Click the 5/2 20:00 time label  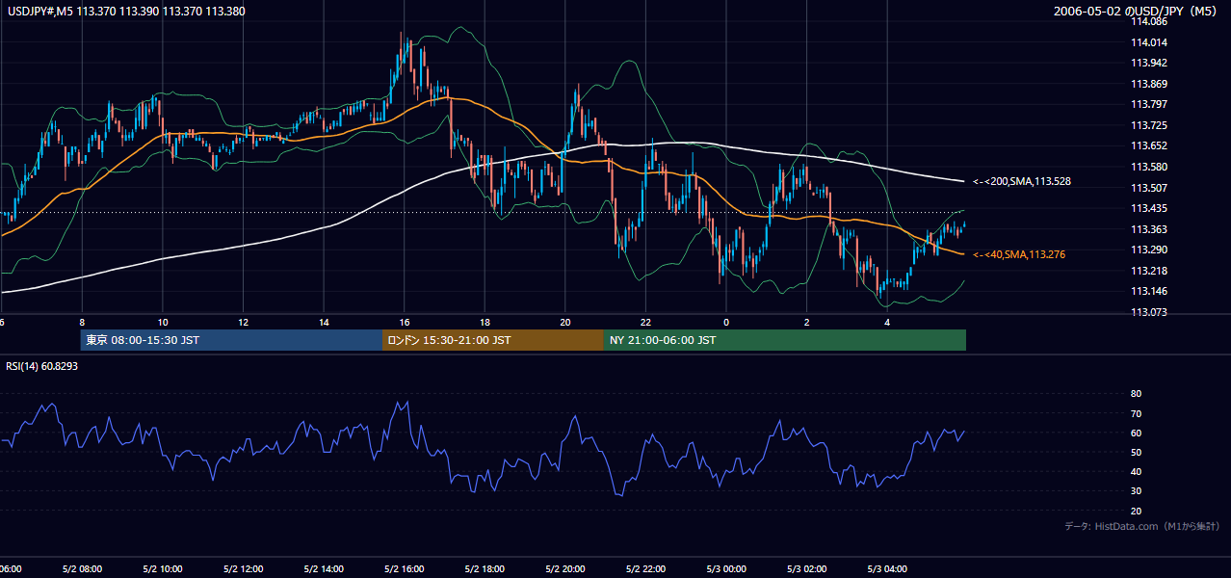pyautogui.click(x=565, y=569)
